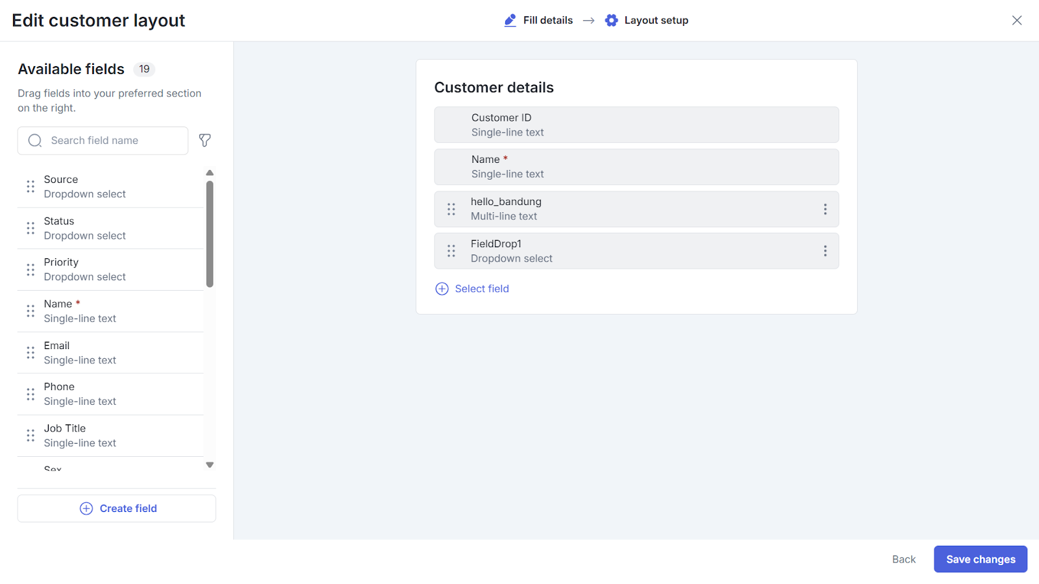Click the drag handle of Priority field
Image resolution: width=1039 pixels, height=584 pixels.
[x=31, y=270]
